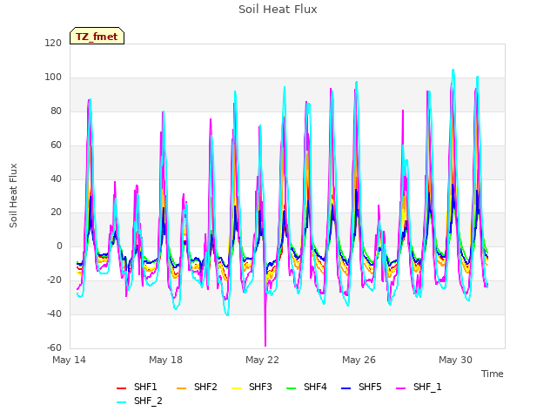Toggle the SHF3 series in the legend
This screenshot has width=557, height=418.
click(252, 387)
